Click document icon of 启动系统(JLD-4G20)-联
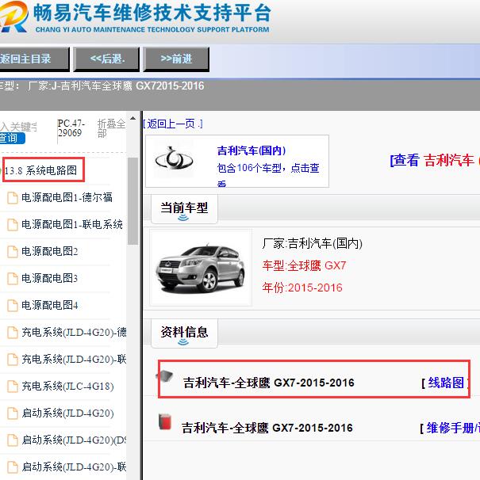 (x=13, y=467)
